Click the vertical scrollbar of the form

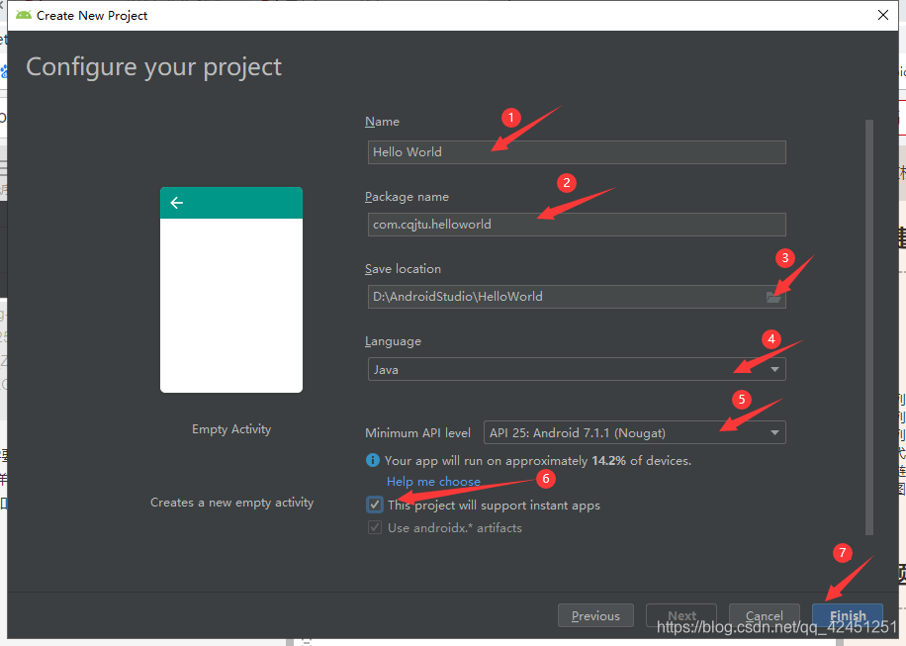[x=869, y=327]
